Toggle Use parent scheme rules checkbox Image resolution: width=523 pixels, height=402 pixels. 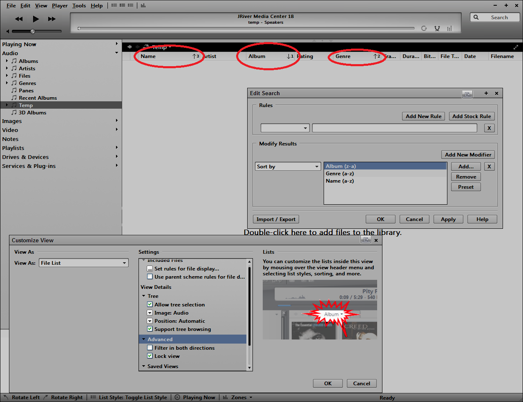[x=150, y=277]
